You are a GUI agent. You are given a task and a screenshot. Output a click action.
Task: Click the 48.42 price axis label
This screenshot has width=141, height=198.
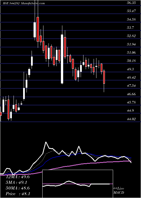click(x=131, y=78)
